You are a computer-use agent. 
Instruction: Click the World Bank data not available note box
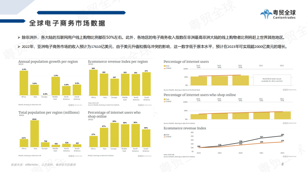272,80
